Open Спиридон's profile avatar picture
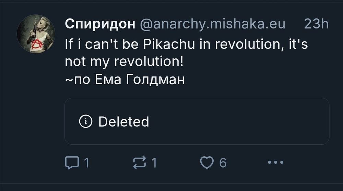Viewport: 343px width, 191px height. point(36,34)
